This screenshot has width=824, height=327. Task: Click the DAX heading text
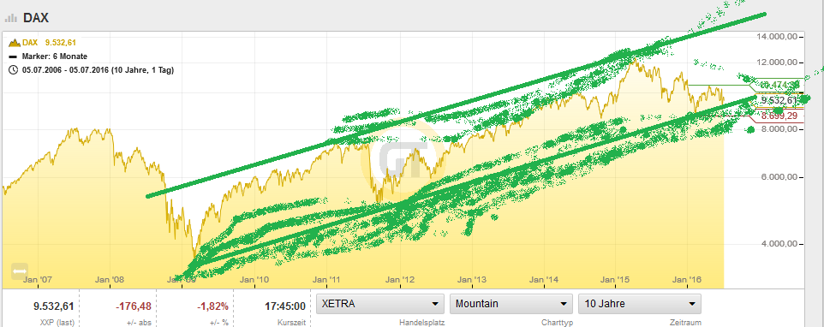tap(36, 18)
